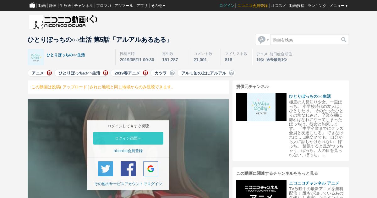Click the ひとりぼっちの○○生活 tag
The width and height of the screenshot is (377, 198).
coord(79,73)
